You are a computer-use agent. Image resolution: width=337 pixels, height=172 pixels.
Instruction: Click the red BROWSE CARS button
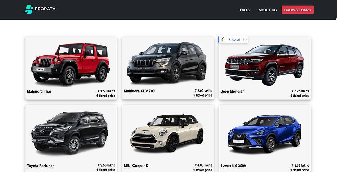tap(297, 10)
